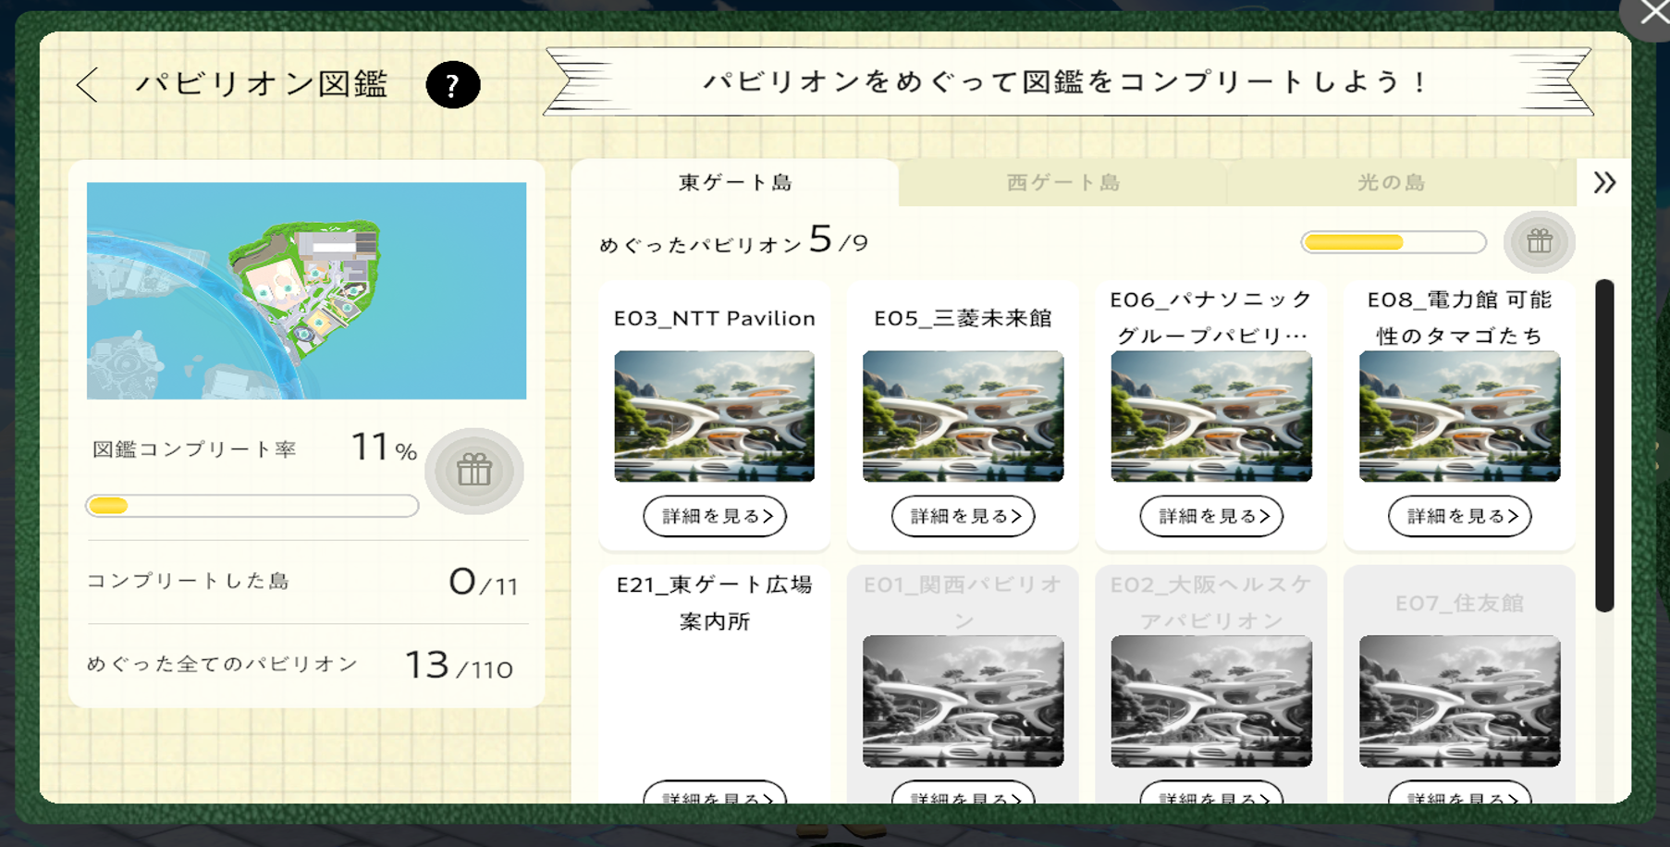This screenshot has height=847, width=1670.
Task: View details of E08 電力館 pavilion
Action: pyautogui.click(x=1459, y=516)
